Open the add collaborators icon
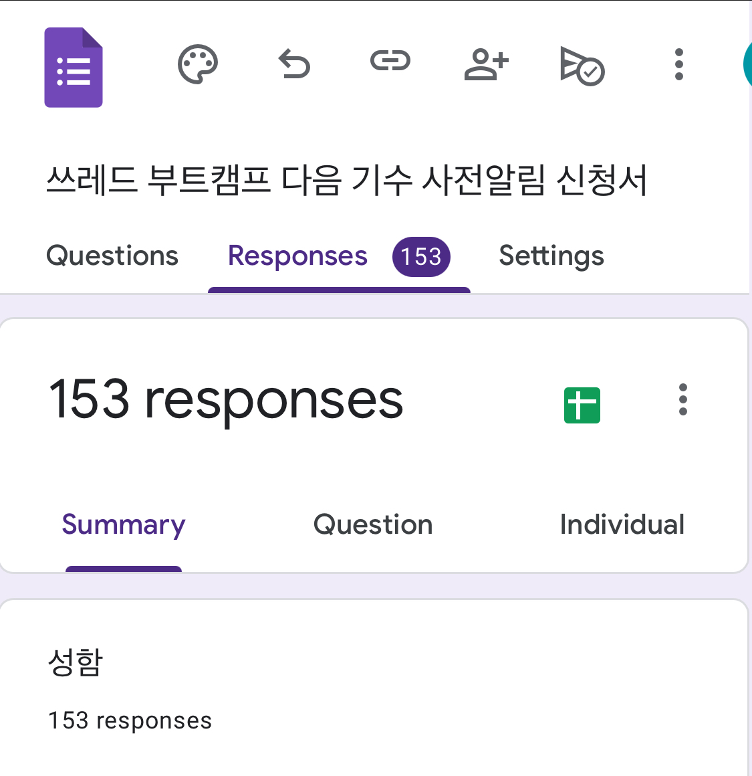 click(x=487, y=64)
